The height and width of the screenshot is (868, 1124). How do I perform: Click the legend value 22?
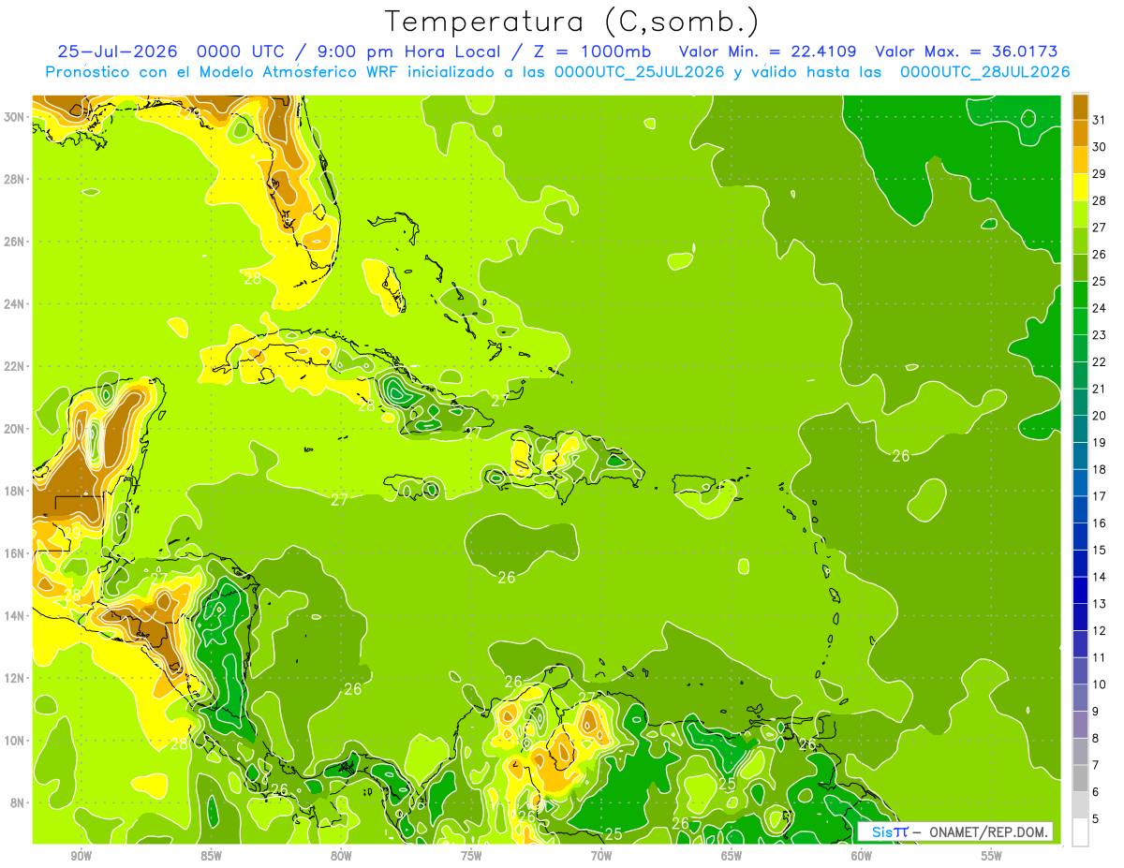tap(1100, 362)
